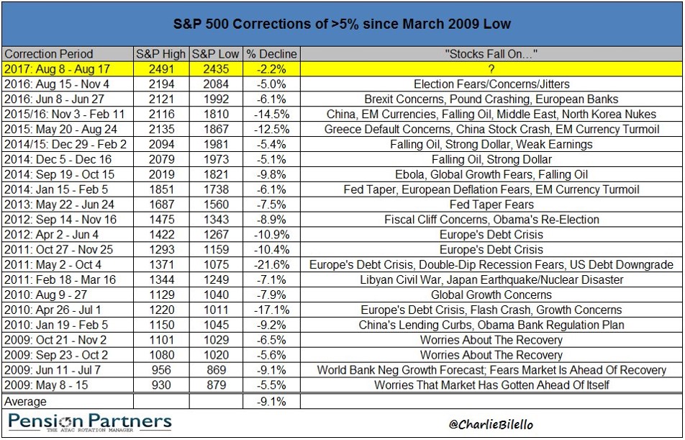Click the Ebola, Global Growth Fears cell
The height and width of the screenshot is (440, 685).
click(x=491, y=174)
